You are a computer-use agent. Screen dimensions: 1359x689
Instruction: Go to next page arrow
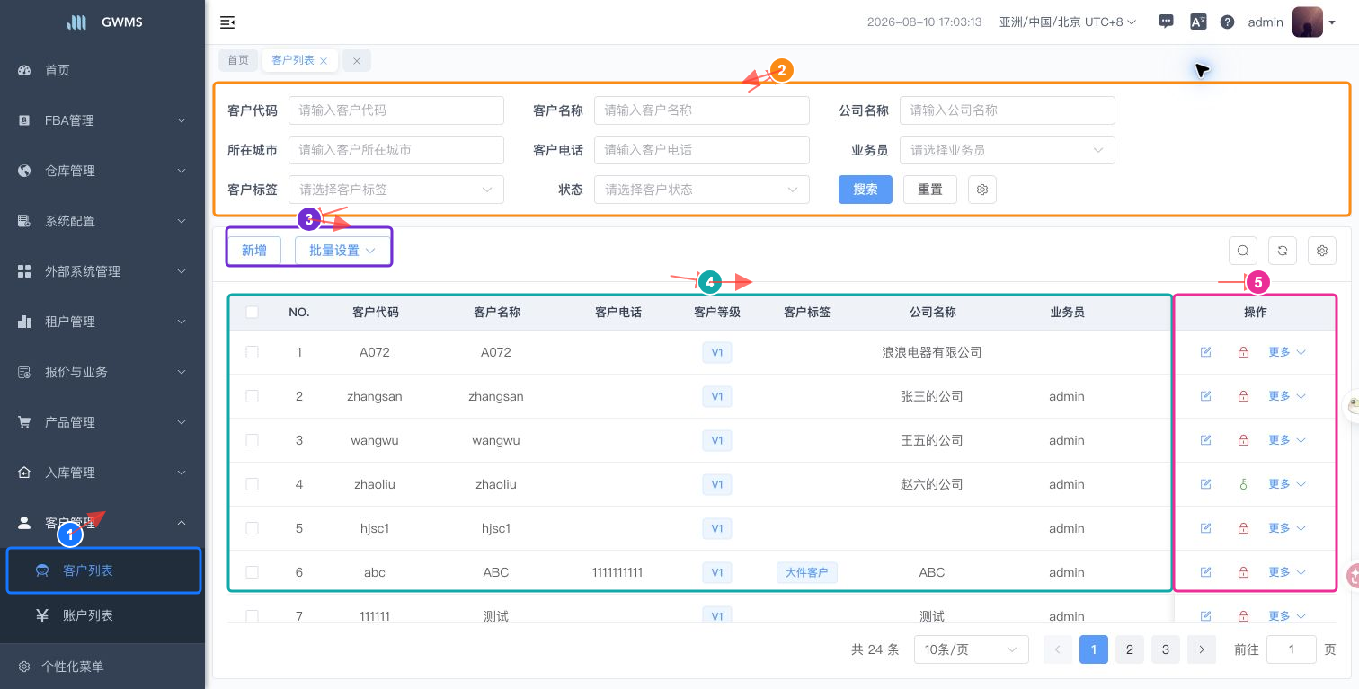[x=1202, y=649]
